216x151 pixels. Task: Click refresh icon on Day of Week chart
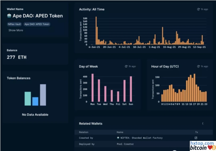(126, 66)
